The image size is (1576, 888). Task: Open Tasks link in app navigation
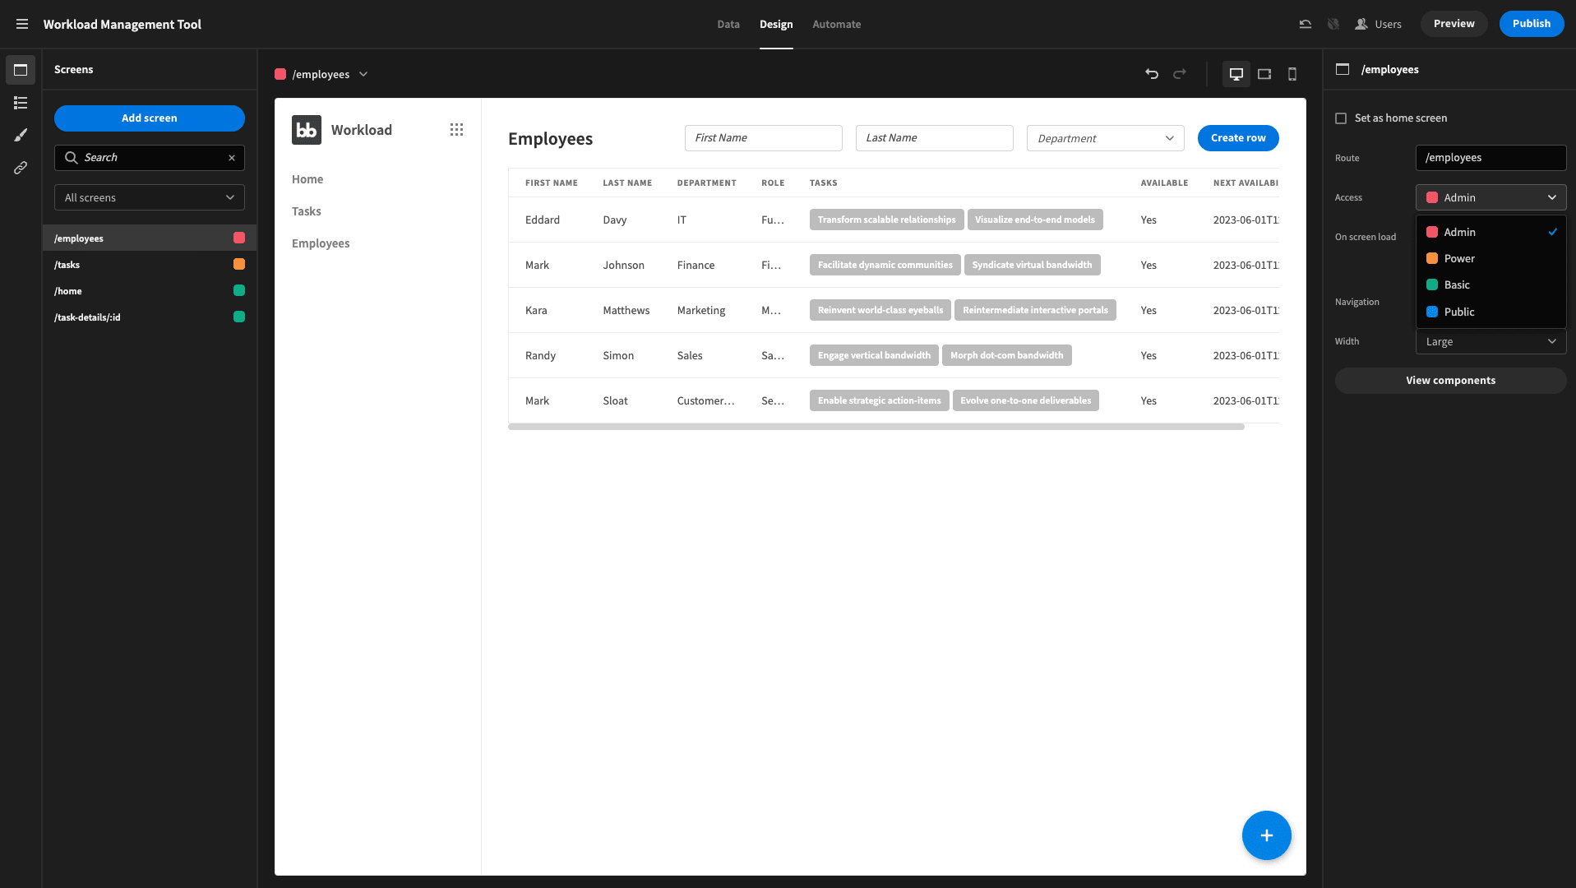click(x=307, y=211)
